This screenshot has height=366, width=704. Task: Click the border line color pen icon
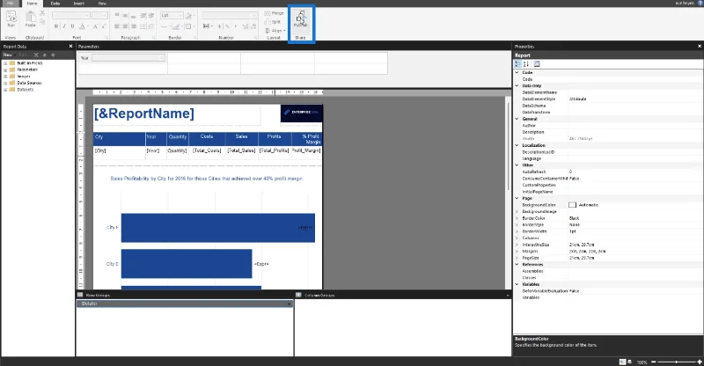(177, 26)
